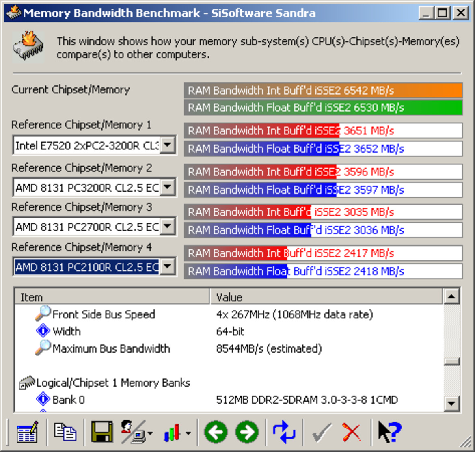Select the Intel E7520 2xPC2-3200R combo box
475x452 pixels.
[x=95, y=145]
